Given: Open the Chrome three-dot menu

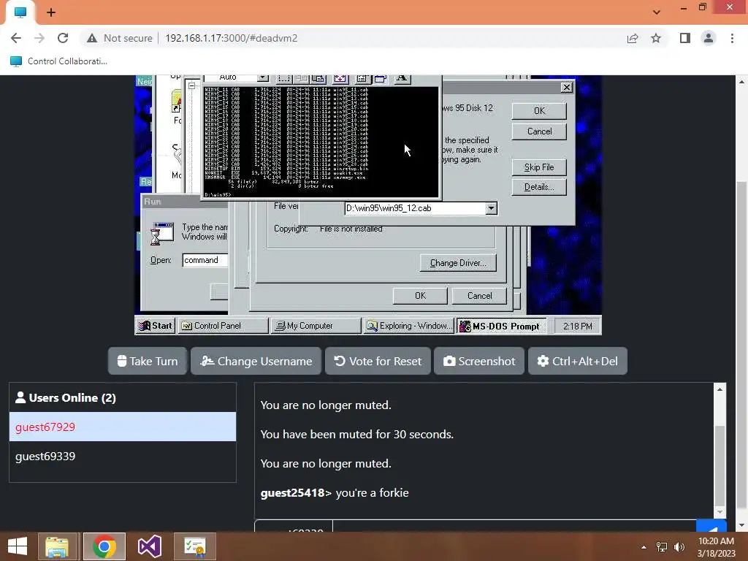Looking at the screenshot, I should (x=732, y=38).
